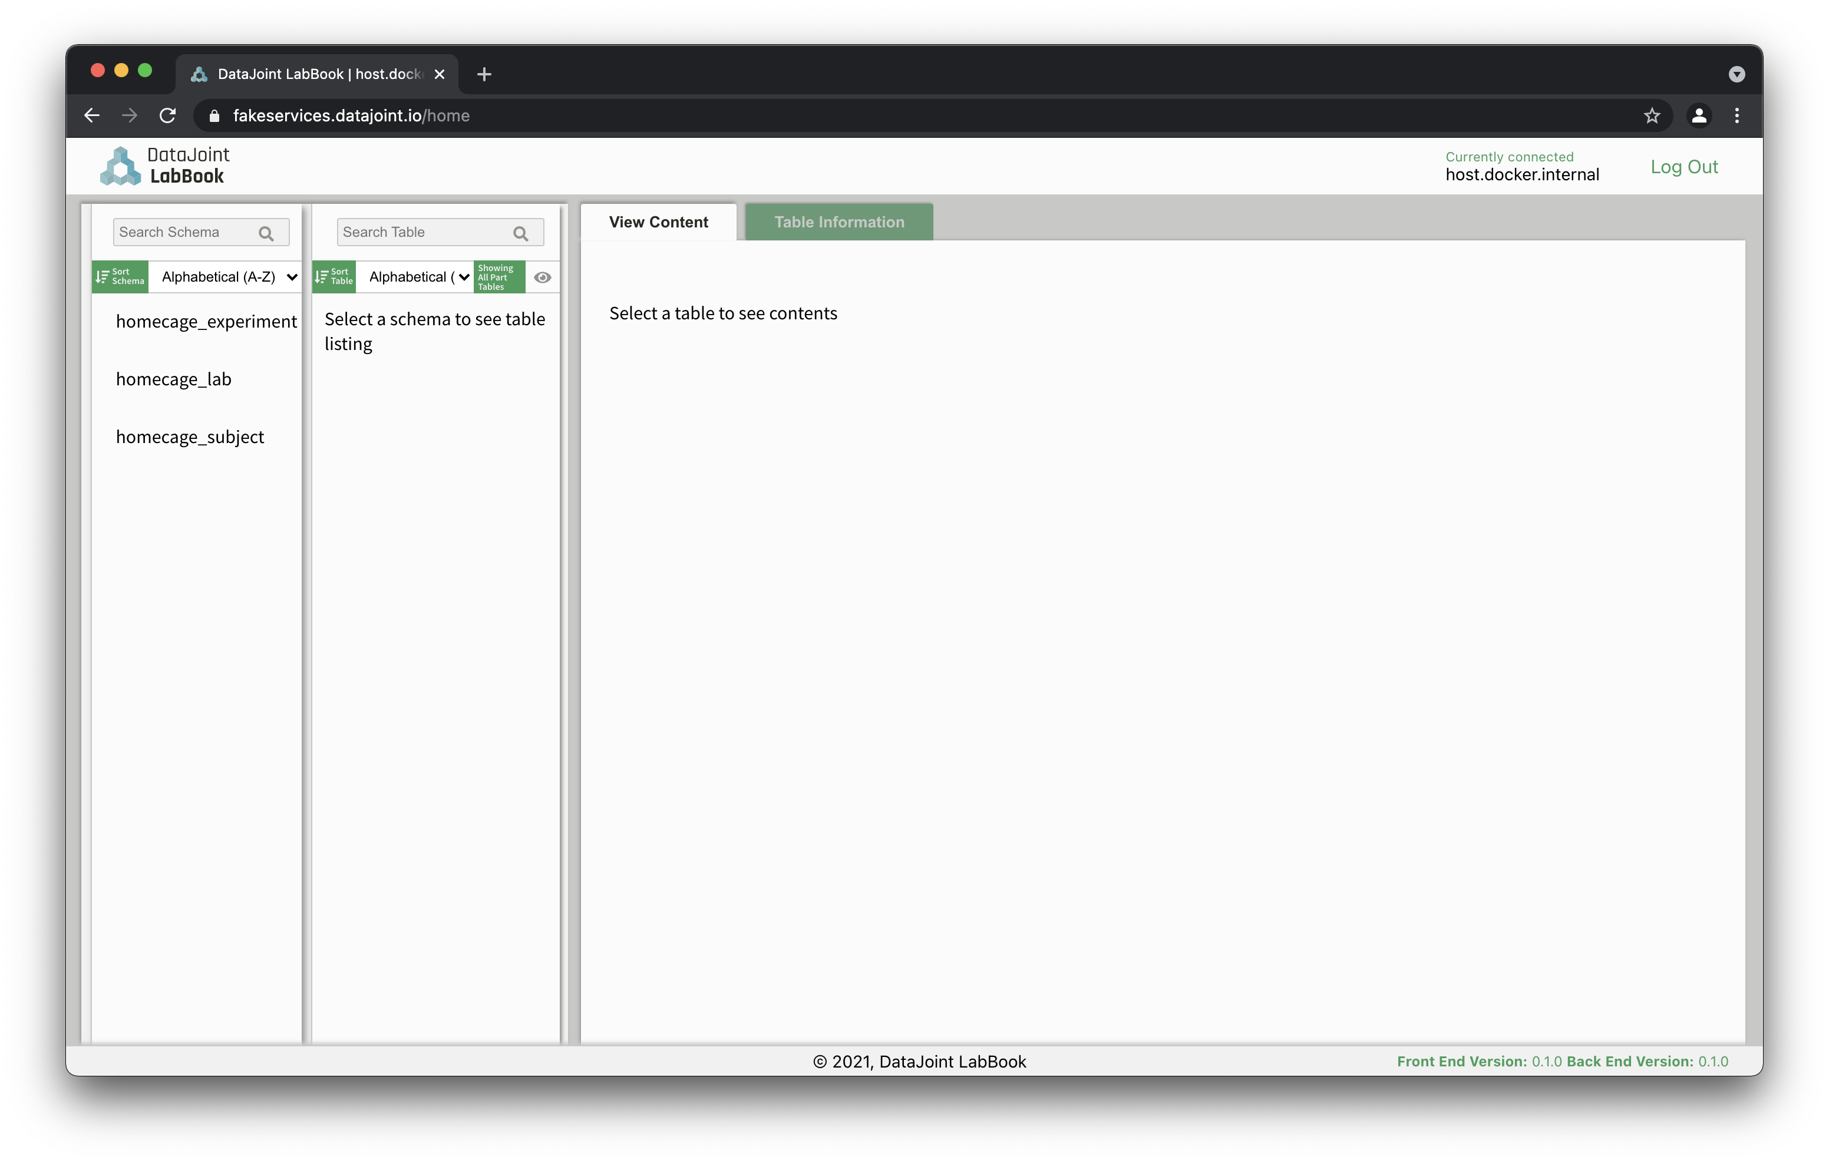
Task: Switch to the Table Information tab
Action: pyautogui.click(x=838, y=222)
